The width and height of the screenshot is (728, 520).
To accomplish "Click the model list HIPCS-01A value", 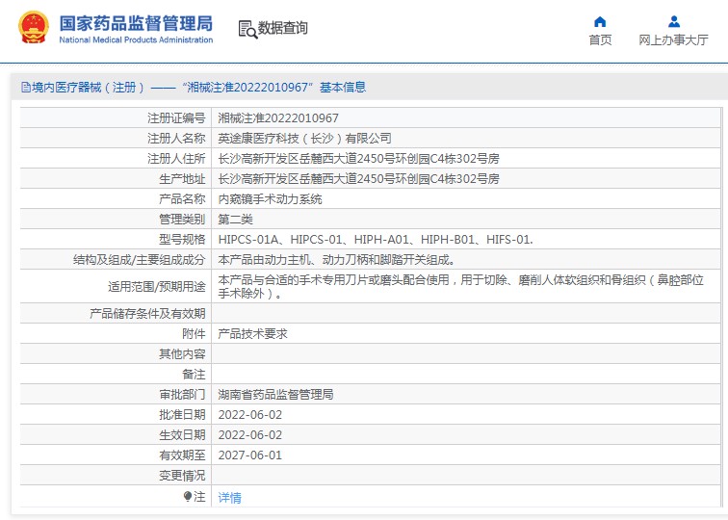I will tap(376, 240).
